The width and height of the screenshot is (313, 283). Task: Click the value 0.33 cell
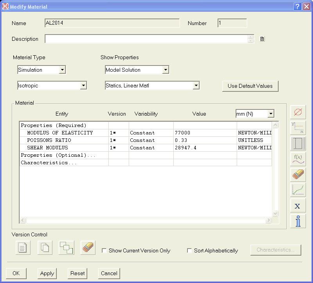pyautogui.click(x=205, y=140)
